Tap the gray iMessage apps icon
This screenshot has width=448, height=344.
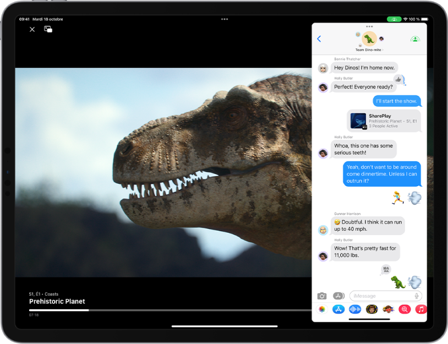(337, 296)
